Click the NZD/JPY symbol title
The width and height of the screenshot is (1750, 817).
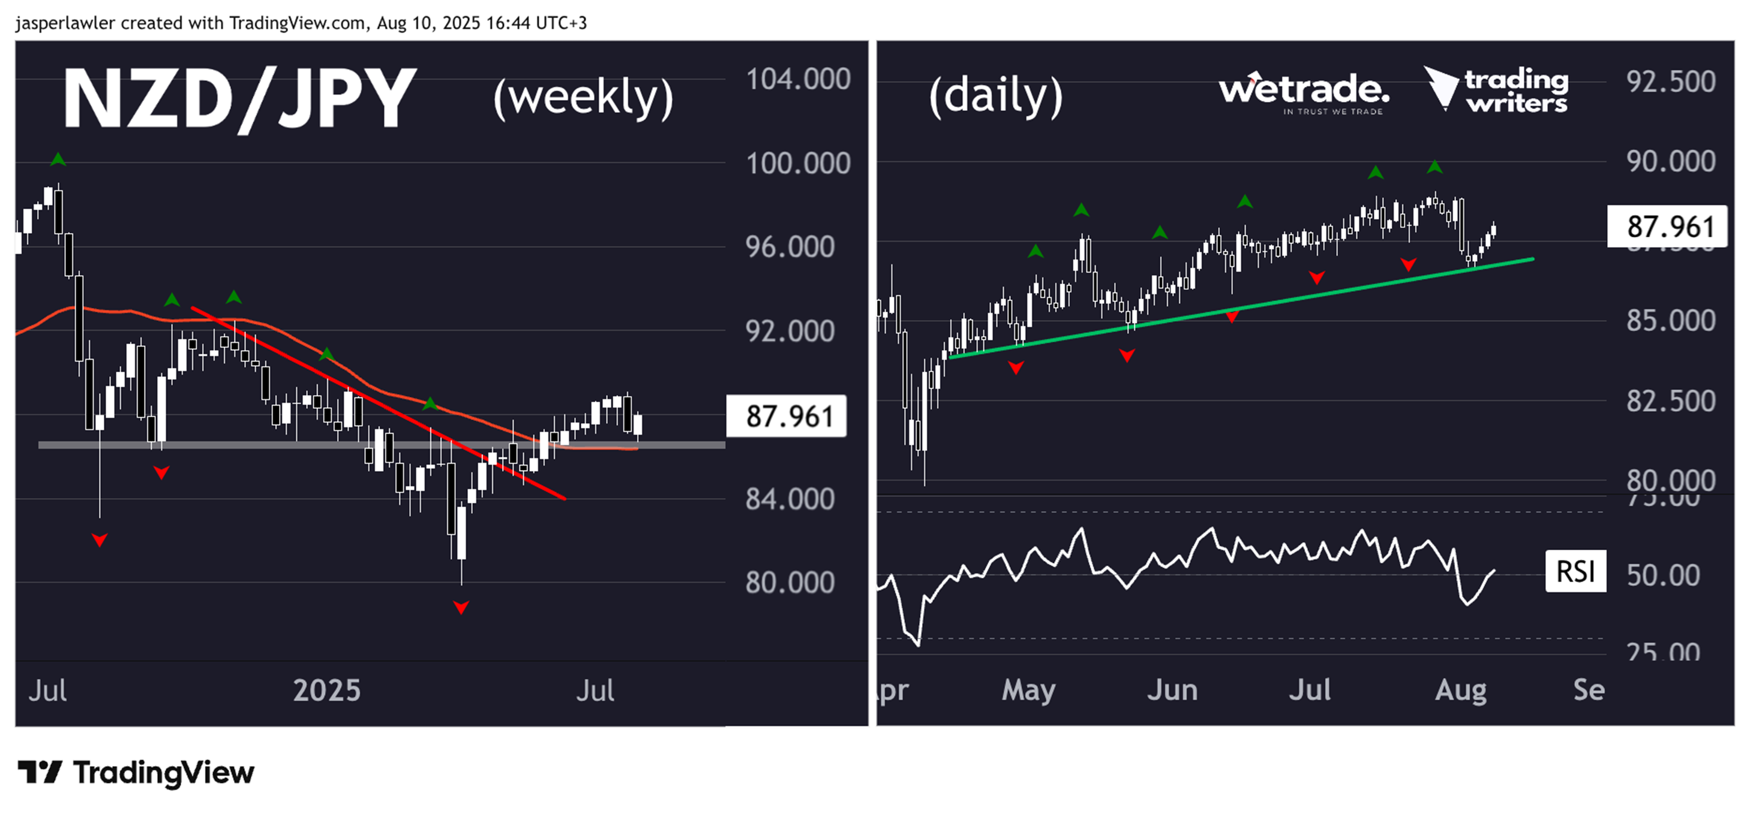pos(239,99)
